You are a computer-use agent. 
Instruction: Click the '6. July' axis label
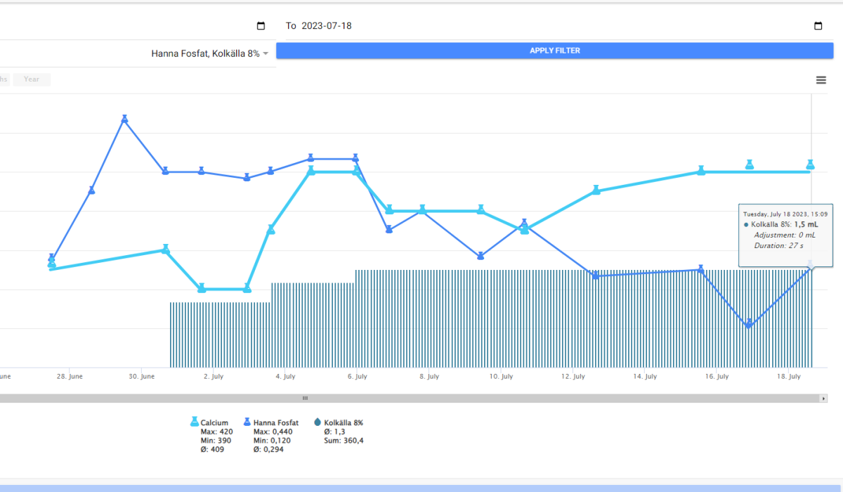[357, 377]
